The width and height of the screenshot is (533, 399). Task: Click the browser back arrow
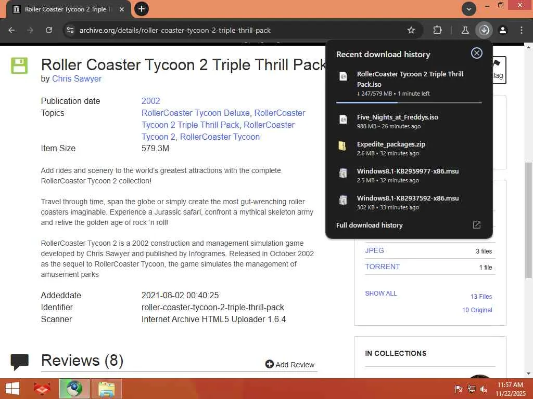[x=11, y=30]
